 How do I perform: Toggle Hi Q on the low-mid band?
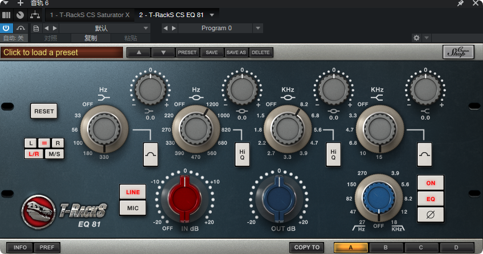(242, 154)
